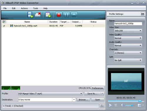Open snapshot options arrow beside camera
The height and width of the screenshot is (111, 147).
click(143, 105)
